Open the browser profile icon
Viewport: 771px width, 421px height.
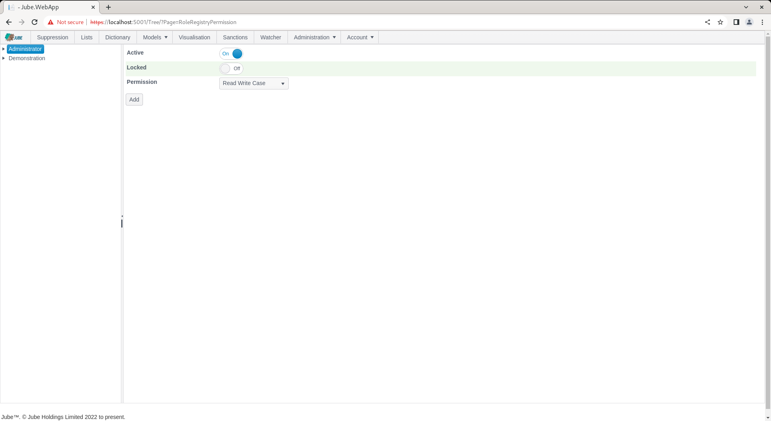749,22
